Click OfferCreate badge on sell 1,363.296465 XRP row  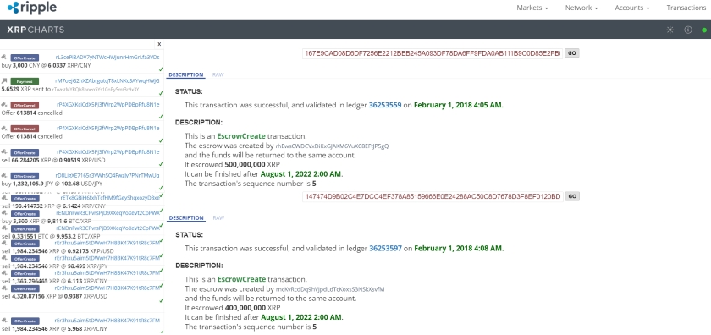click(25, 273)
